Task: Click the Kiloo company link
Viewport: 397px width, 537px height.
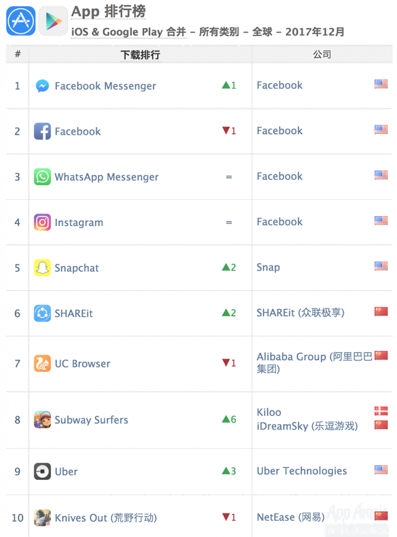Action: pyautogui.click(x=269, y=412)
